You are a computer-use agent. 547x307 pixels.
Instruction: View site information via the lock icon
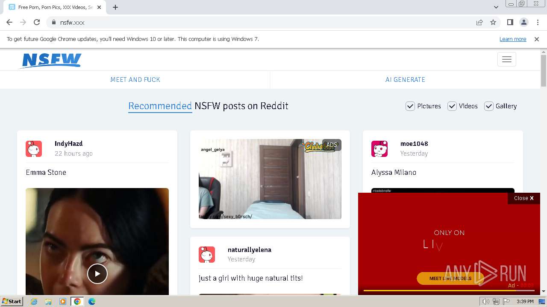[53, 22]
